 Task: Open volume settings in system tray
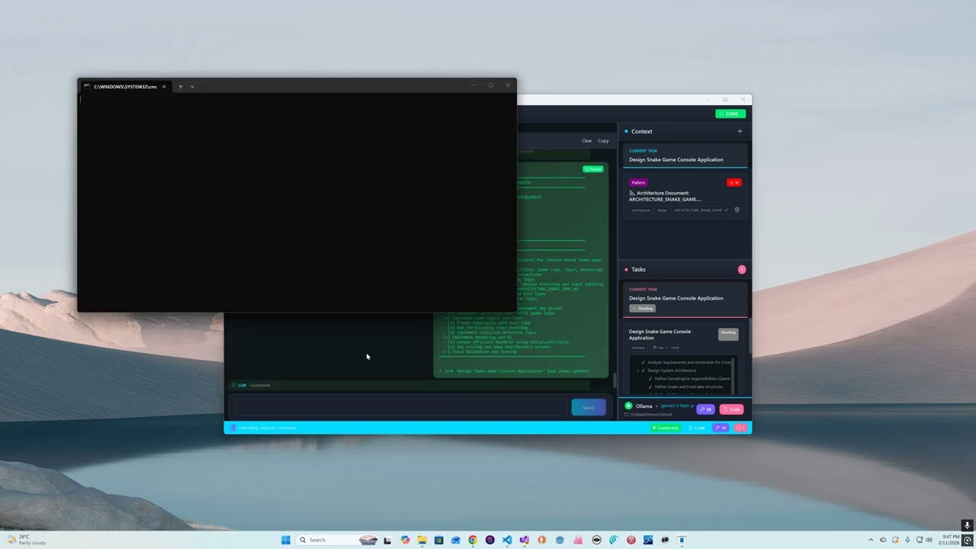929,540
